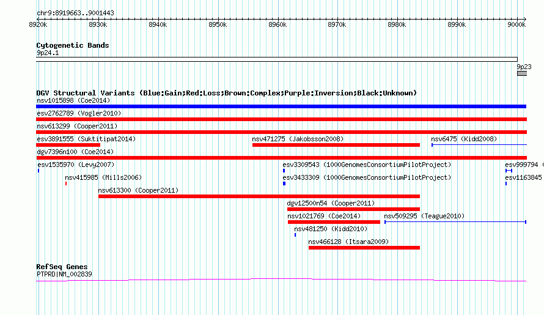Click the 8940k ruler tick label

tap(158, 24)
